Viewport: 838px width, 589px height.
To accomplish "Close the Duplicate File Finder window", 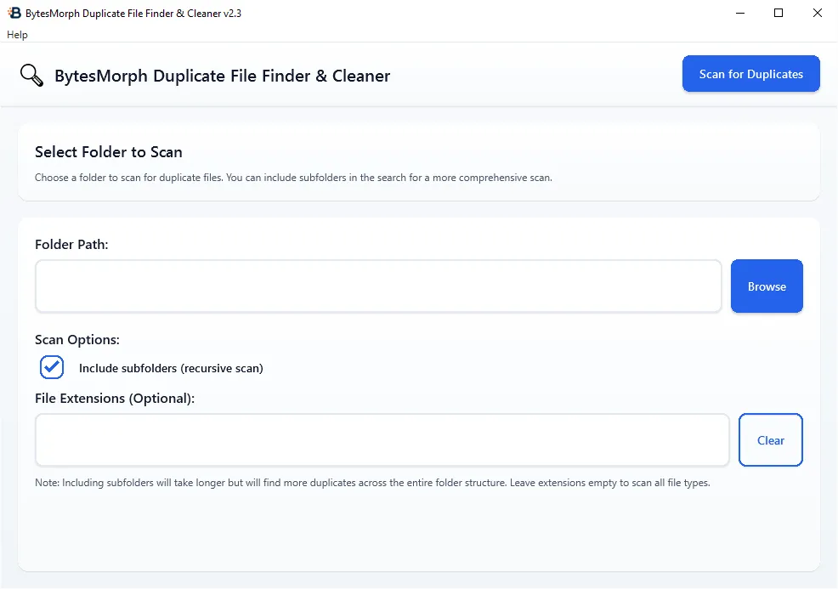I will (818, 13).
